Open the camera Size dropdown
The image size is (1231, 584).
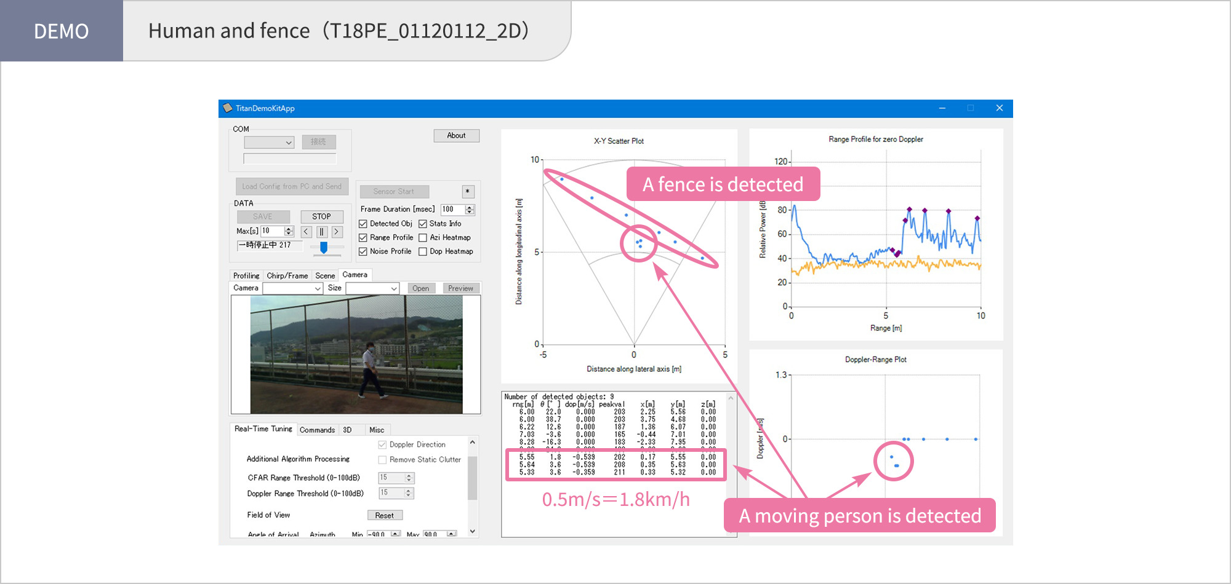[x=372, y=288]
